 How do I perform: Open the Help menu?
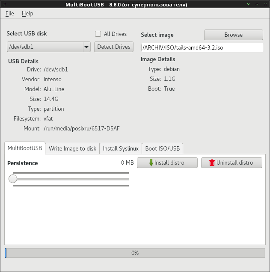[x=27, y=13]
